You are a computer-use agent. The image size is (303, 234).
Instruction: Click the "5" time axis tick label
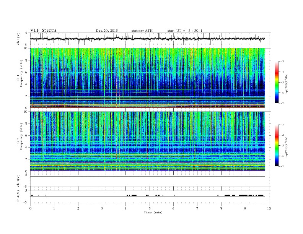pos(150,208)
